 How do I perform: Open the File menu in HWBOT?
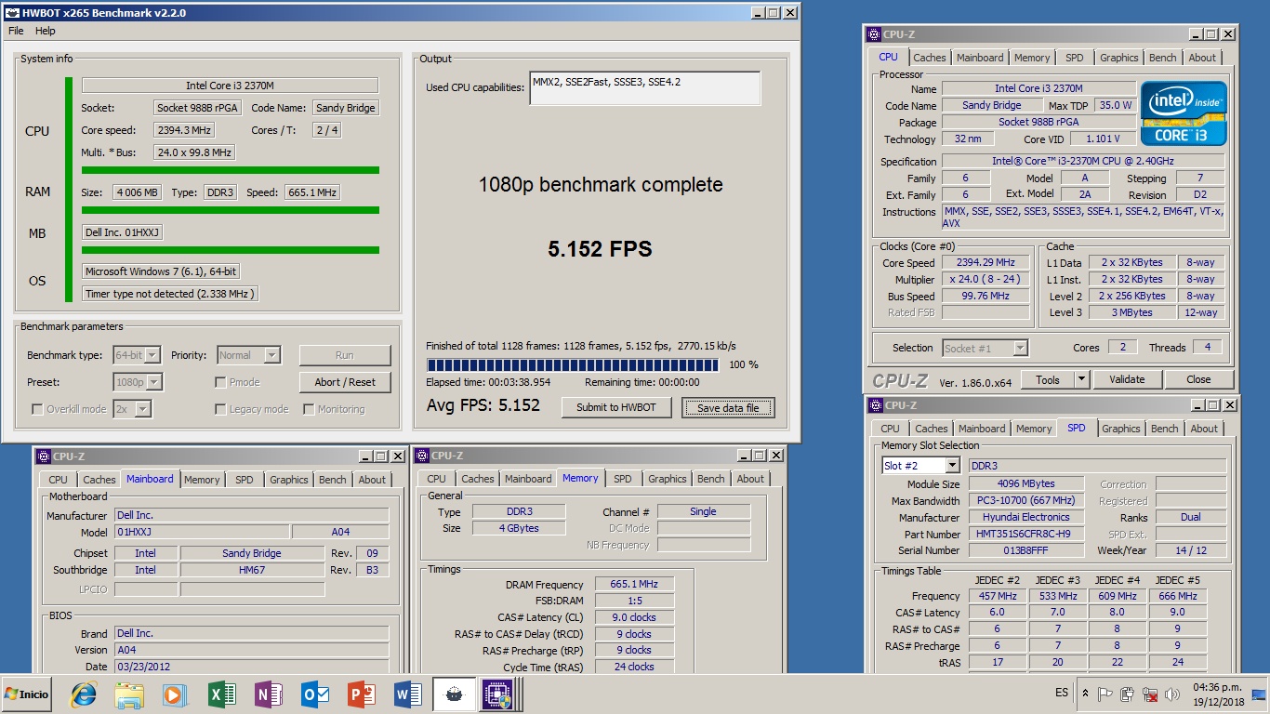click(x=16, y=31)
